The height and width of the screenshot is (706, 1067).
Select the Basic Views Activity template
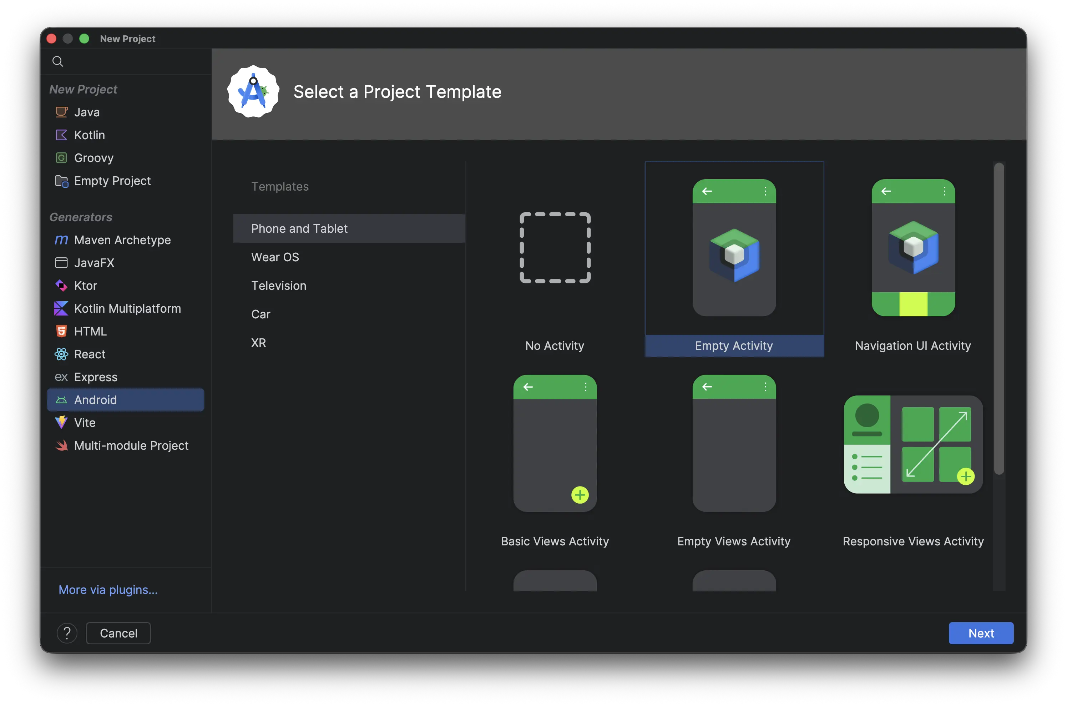tap(555, 455)
